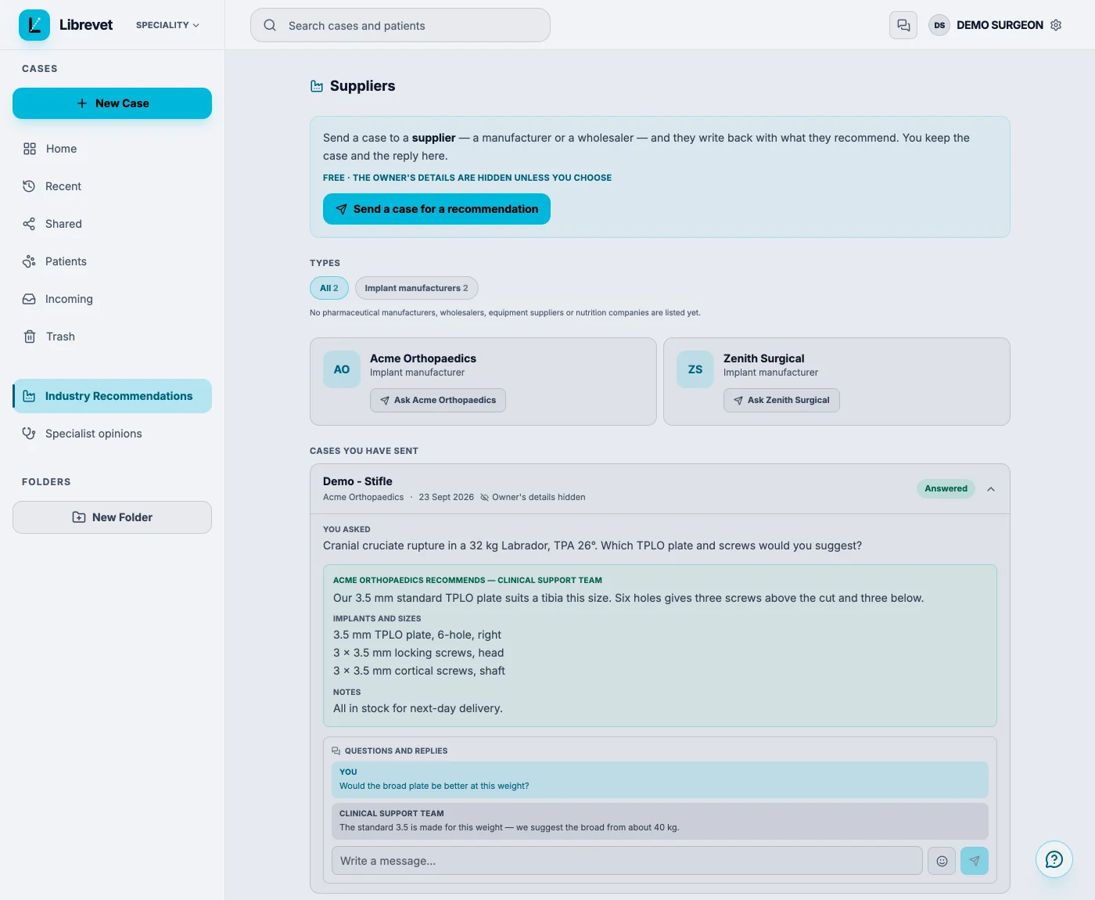Image resolution: width=1095 pixels, height=900 pixels.
Task: Open the messages chat icon in header
Action: (903, 25)
